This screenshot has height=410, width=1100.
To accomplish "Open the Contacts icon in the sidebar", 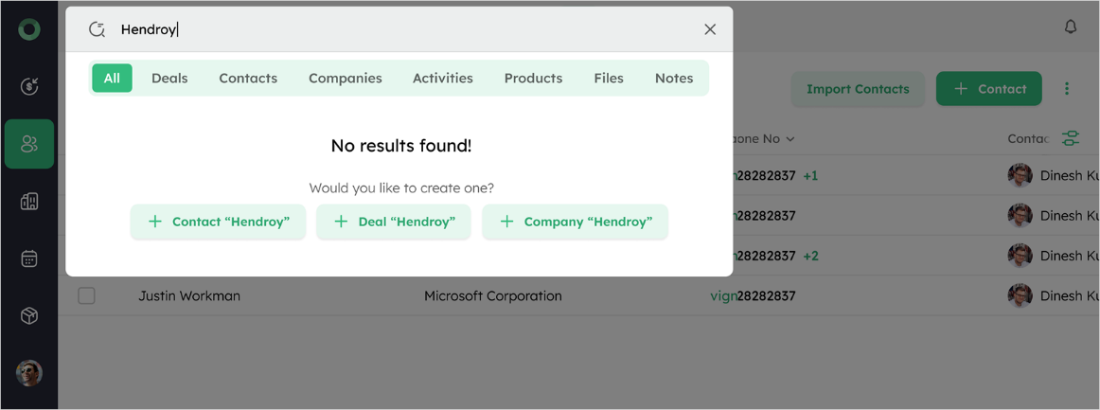I will (29, 144).
